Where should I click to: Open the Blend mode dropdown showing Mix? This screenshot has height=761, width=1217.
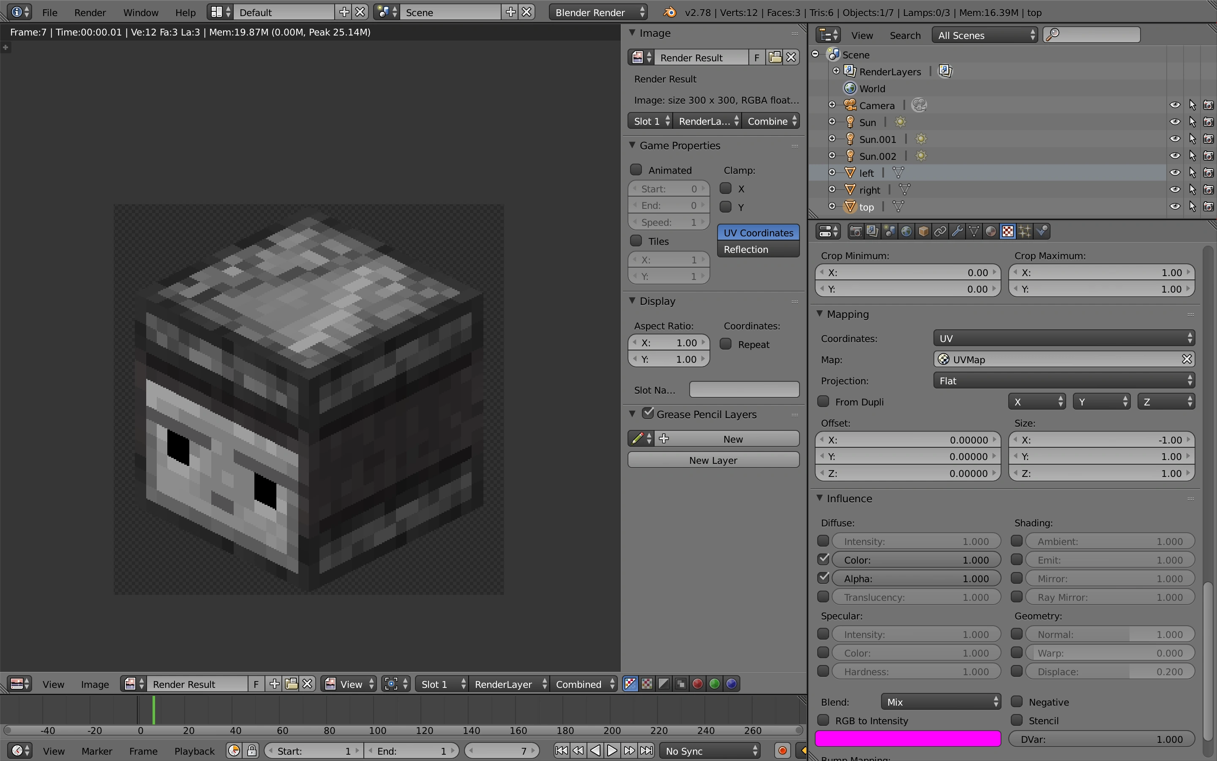coord(940,702)
